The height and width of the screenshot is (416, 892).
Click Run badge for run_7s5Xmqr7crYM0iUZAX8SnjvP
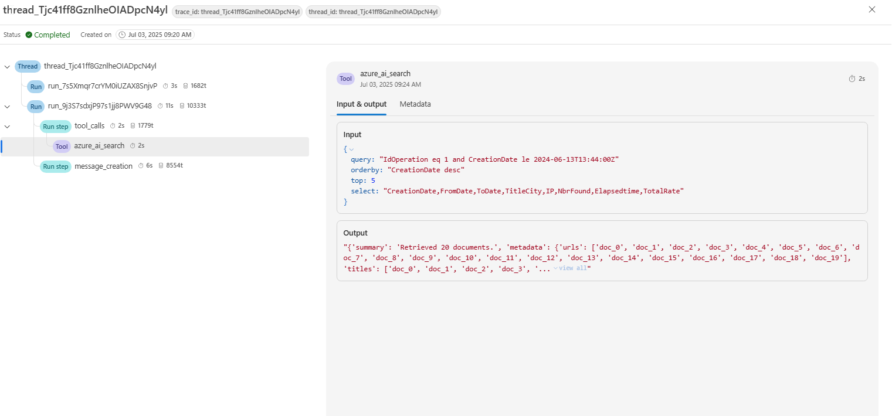tap(36, 86)
